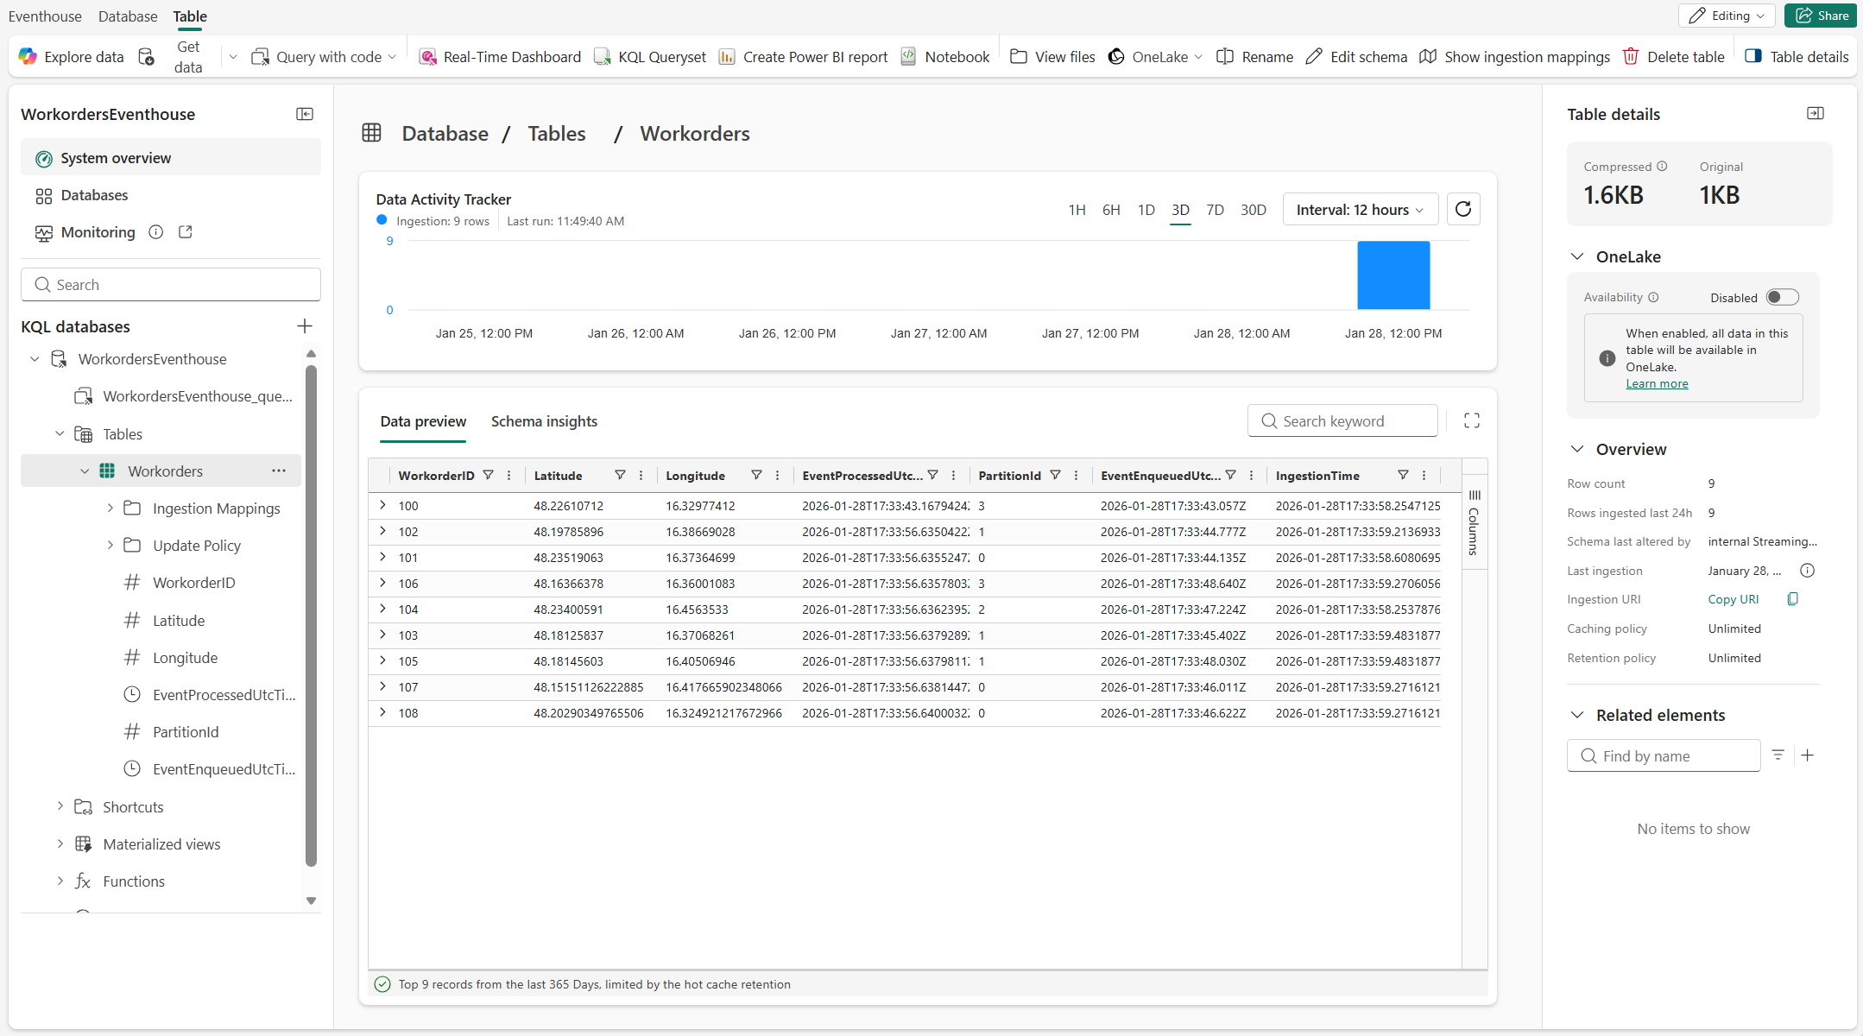Click the Learn more link
The image size is (1863, 1036).
1656,384
